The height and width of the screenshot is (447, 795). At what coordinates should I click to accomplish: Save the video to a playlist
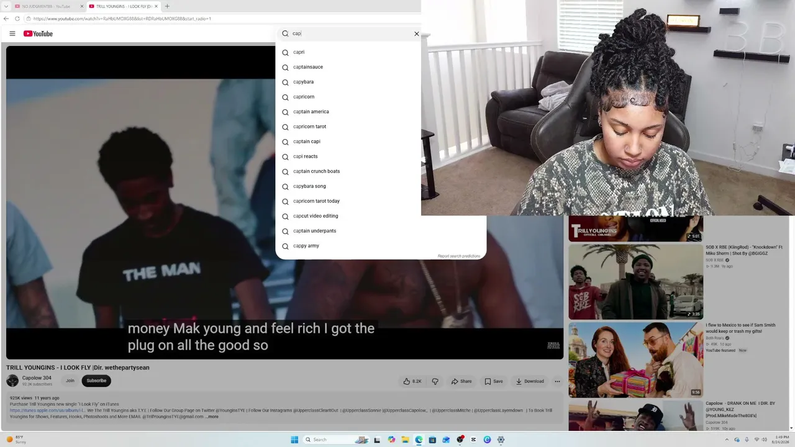(x=494, y=381)
